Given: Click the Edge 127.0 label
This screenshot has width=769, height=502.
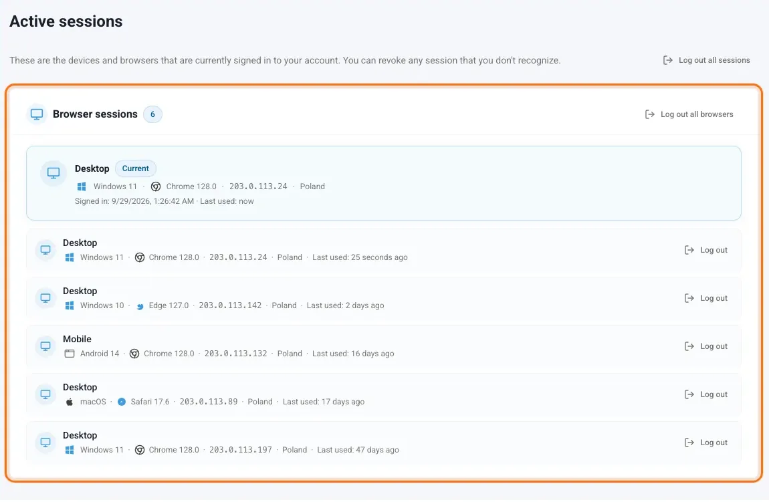Looking at the screenshot, I should click(169, 305).
